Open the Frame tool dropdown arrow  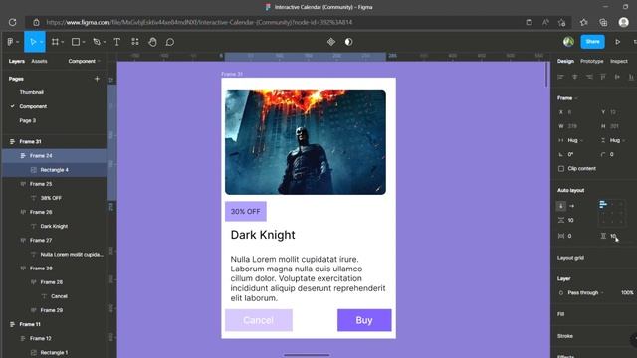tap(63, 42)
